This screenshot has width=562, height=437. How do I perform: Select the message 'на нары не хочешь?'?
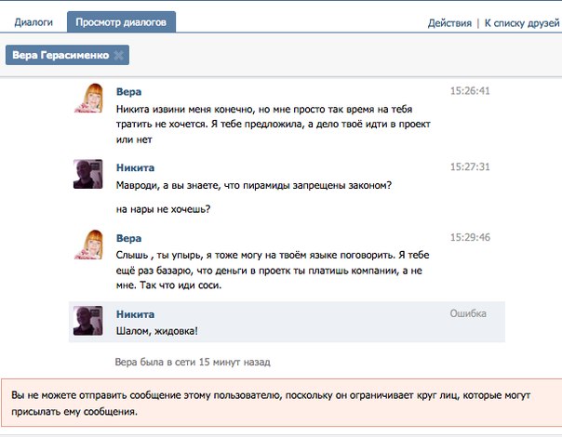pyautogui.click(x=163, y=209)
